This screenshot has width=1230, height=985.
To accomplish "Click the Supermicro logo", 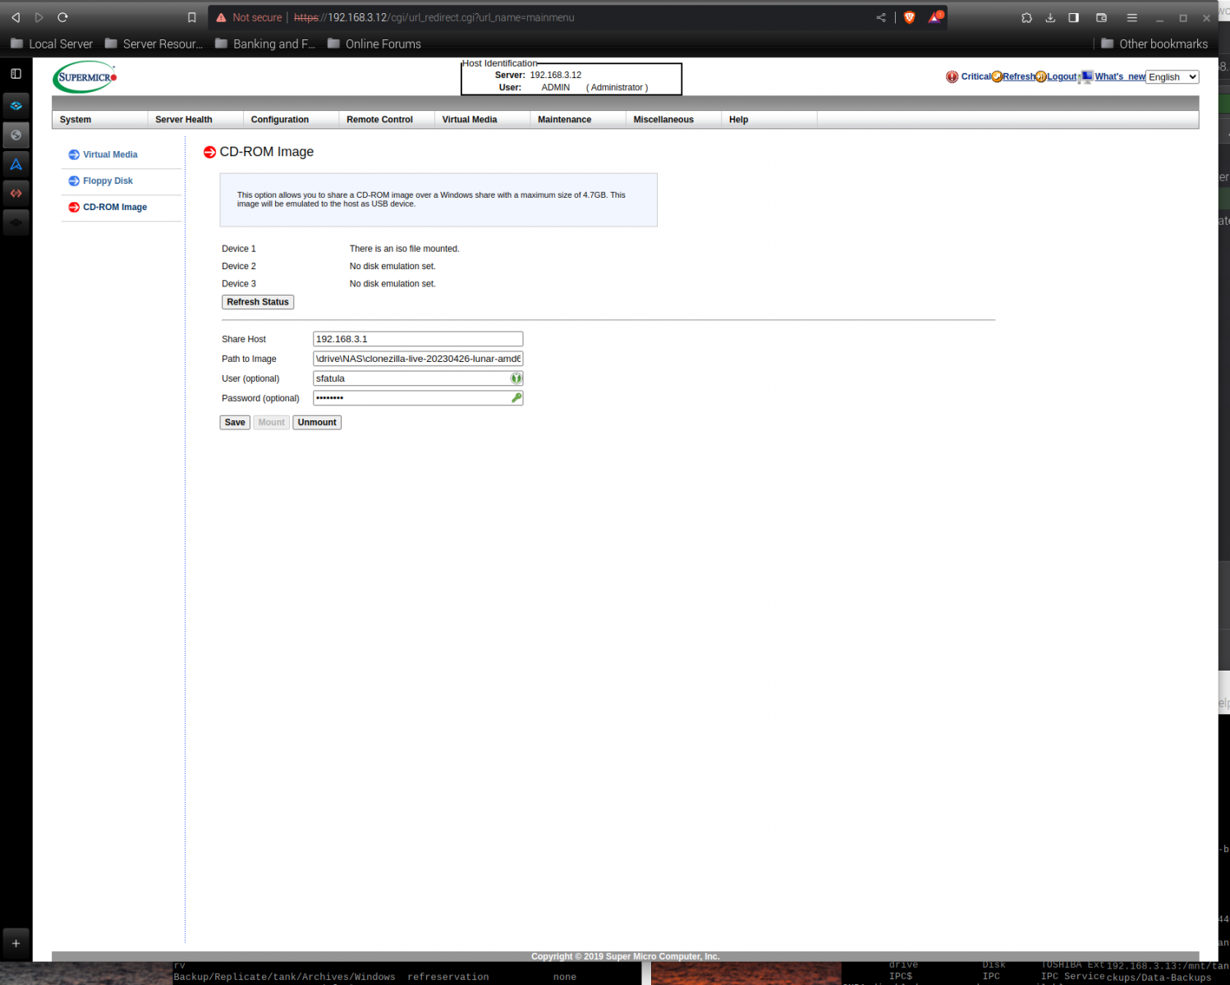I will 85,77.
